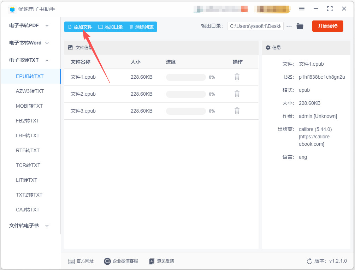Select AZW3转TXT in the sidebar
This screenshot has width=355, height=270.
tap(31, 91)
